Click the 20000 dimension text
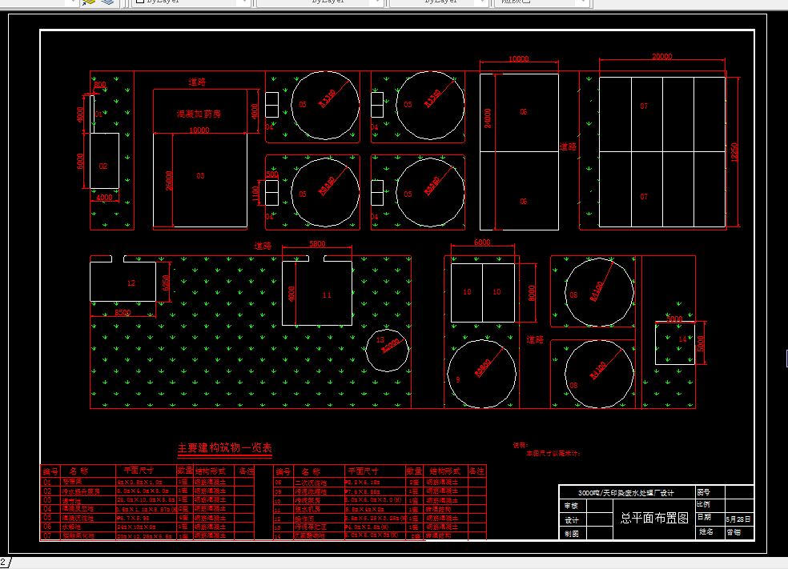This screenshot has height=569, width=788. pos(661,56)
